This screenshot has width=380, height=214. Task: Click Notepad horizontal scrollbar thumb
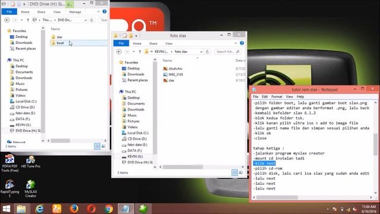coord(277,197)
